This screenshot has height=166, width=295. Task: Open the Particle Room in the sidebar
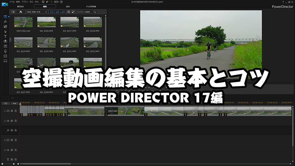click(x=5, y=31)
